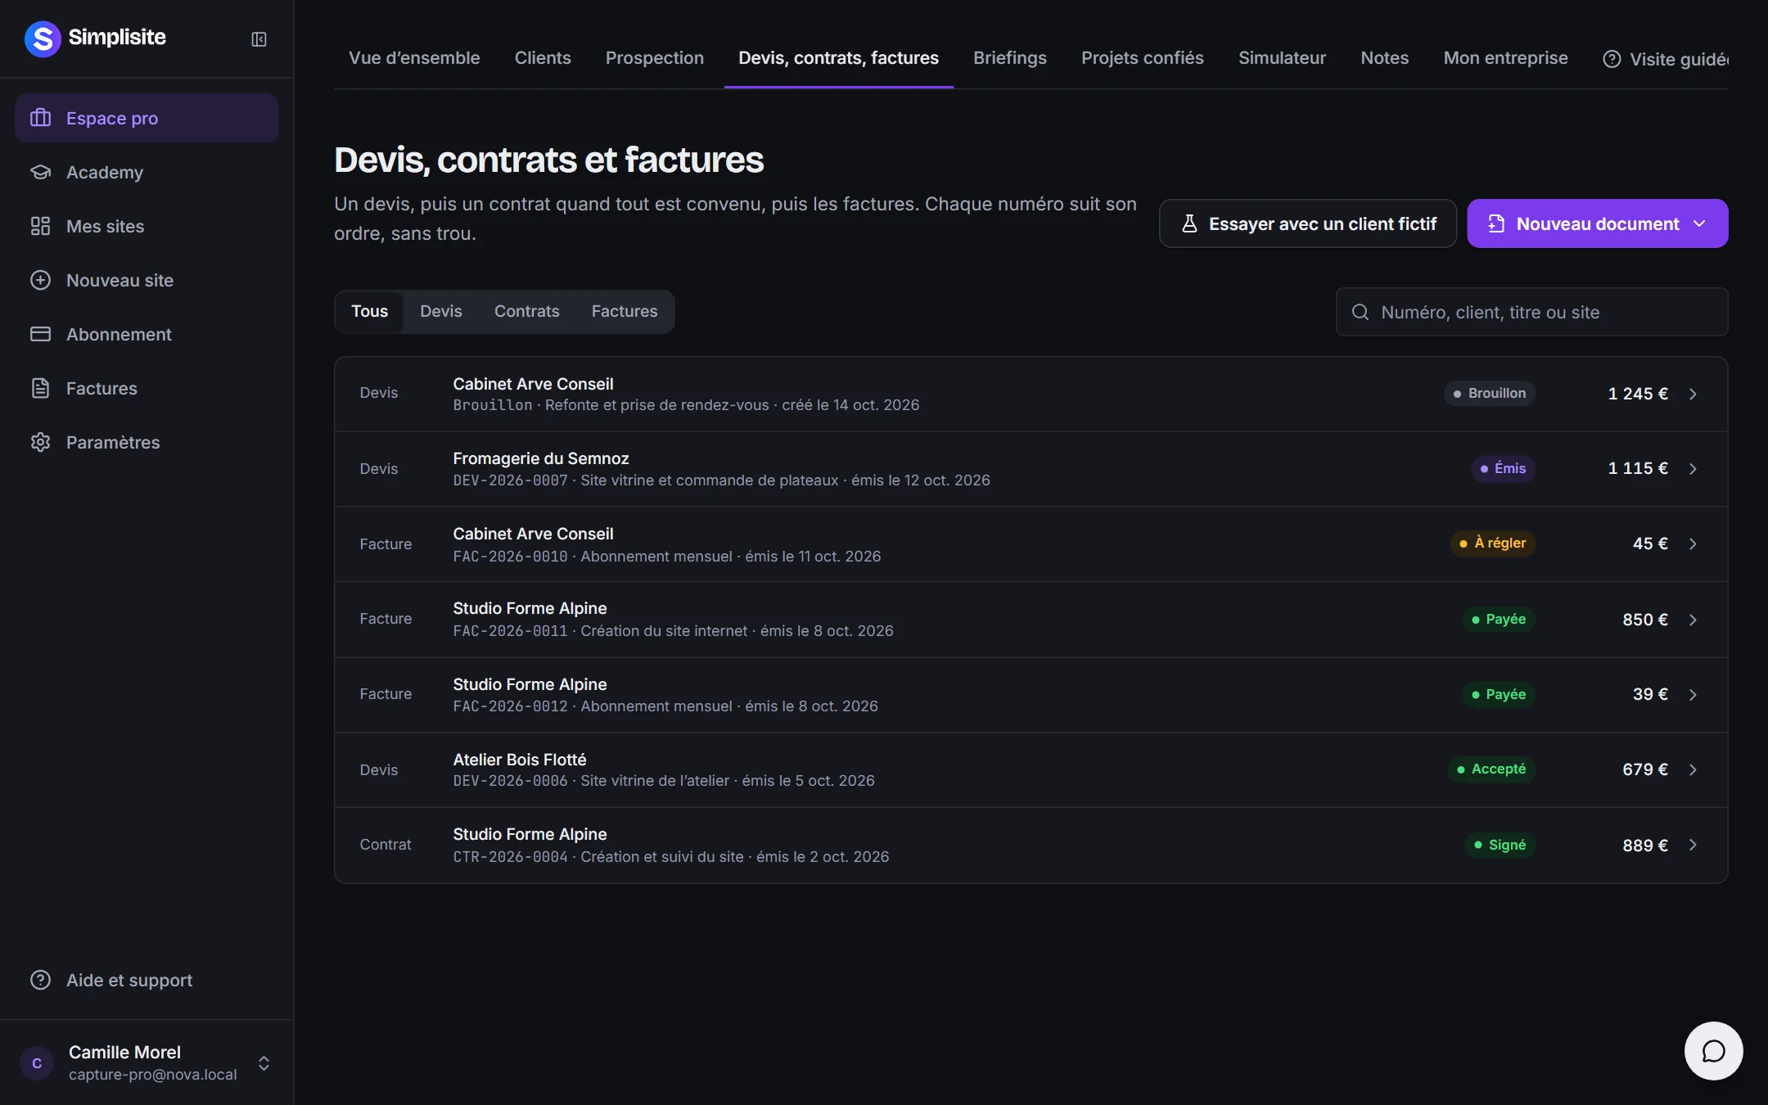This screenshot has width=1768, height=1105.
Task: Click the Nouveau site plus icon
Action: (x=40, y=280)
